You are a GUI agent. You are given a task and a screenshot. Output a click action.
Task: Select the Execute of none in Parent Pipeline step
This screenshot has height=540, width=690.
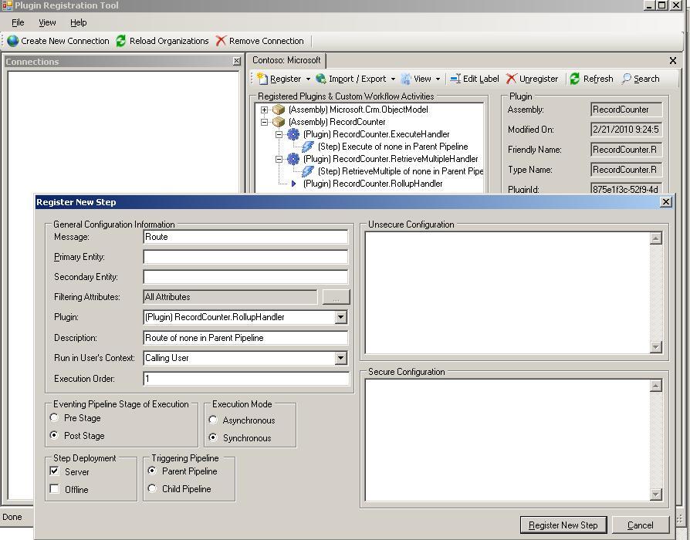(393, 147)
